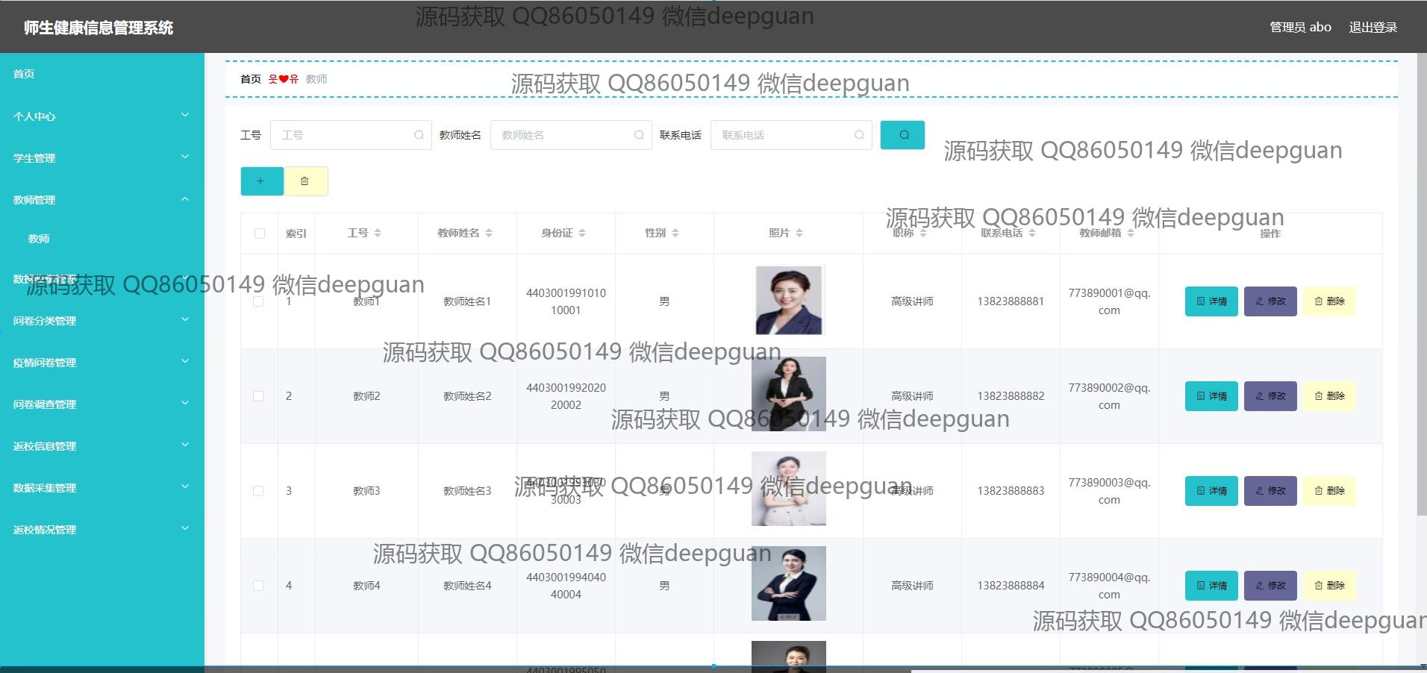The width and height of the screenshot is (1427, 673).
Task: Expand 个人中心 sidebar menu
Action: [x=102, y=116]
